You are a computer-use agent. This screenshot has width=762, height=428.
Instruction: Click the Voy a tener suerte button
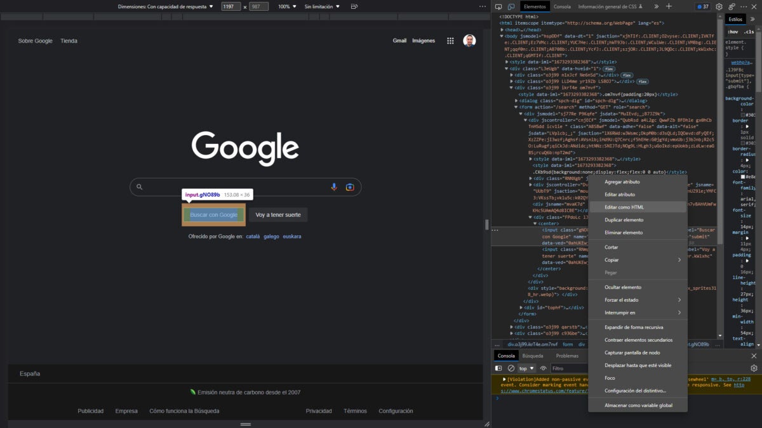278,215
